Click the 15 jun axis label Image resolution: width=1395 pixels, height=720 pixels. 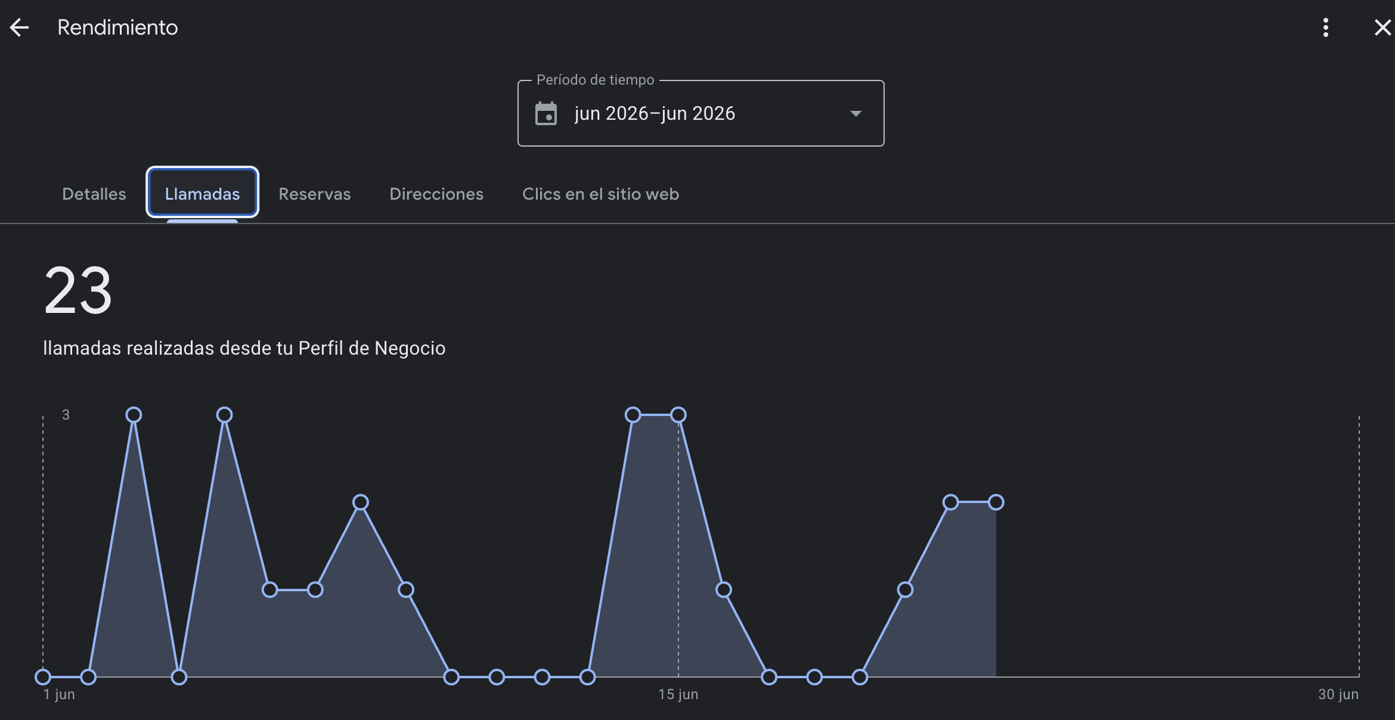678,694
